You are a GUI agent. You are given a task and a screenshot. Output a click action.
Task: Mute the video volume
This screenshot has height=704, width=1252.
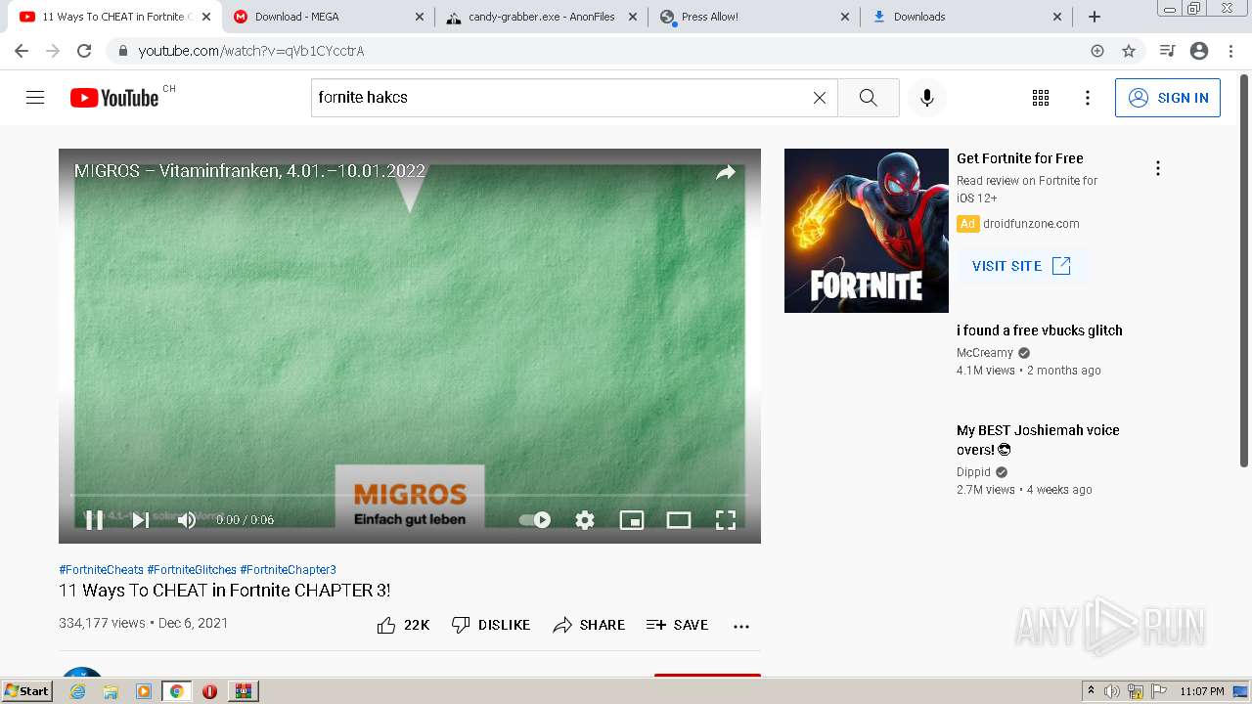[187, 520]
